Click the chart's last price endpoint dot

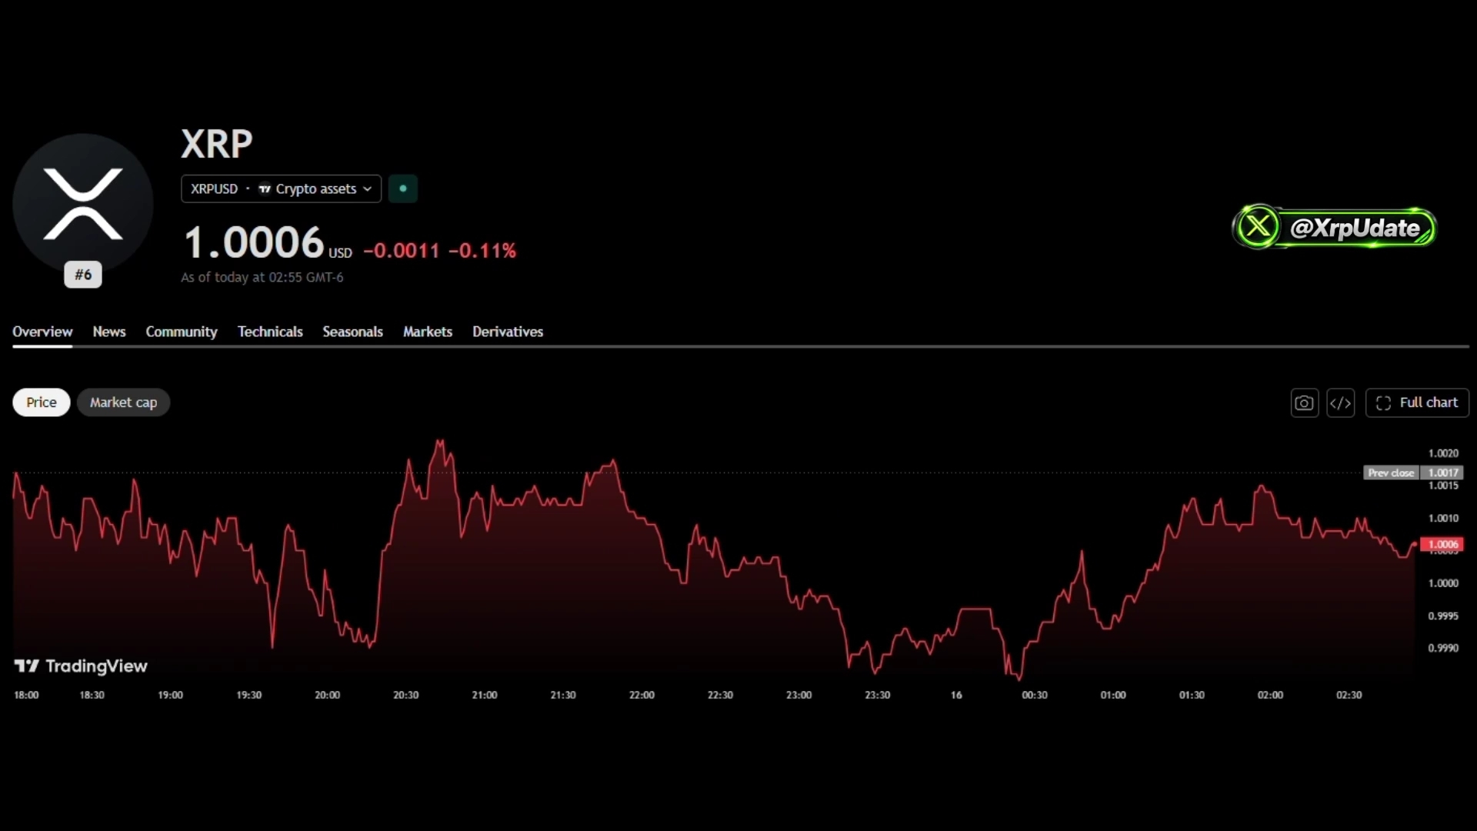(1415, 544)
